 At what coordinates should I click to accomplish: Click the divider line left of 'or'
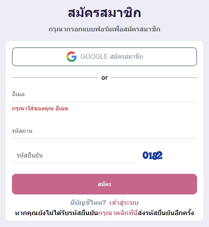55,78
